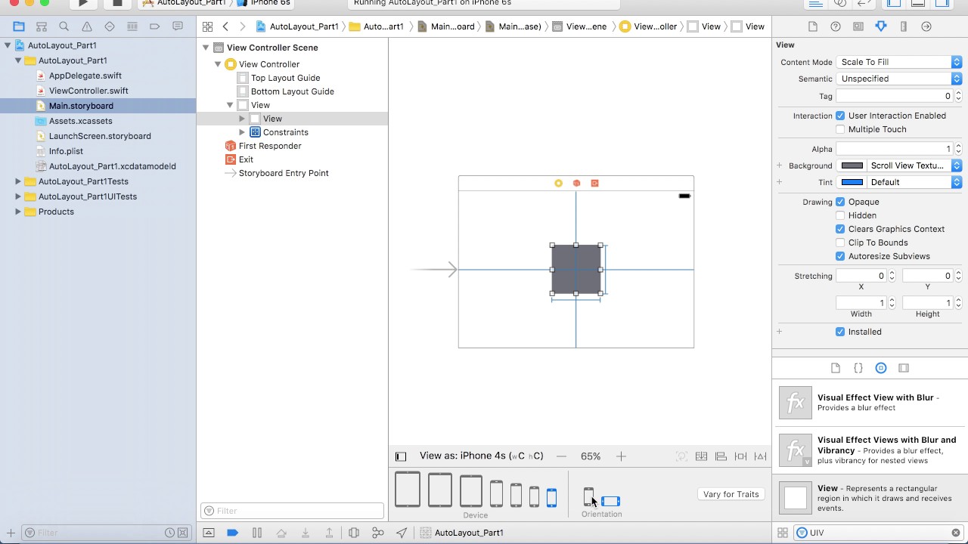
Task: Click the UIV library search field
Action: coord(878,533)
